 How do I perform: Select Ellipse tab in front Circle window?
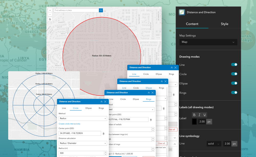point(89,108)
